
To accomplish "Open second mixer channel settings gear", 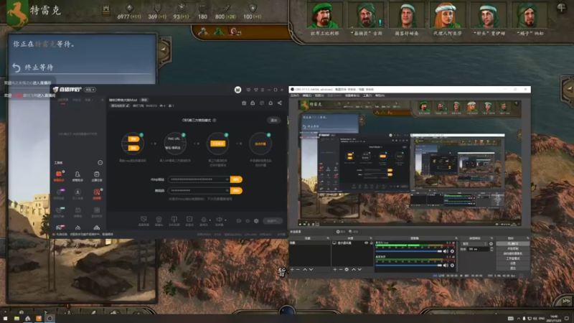I will 452,265.
